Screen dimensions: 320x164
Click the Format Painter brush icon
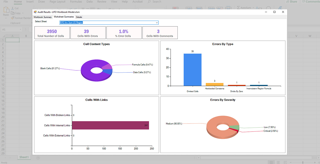click(x=13, y=18)
